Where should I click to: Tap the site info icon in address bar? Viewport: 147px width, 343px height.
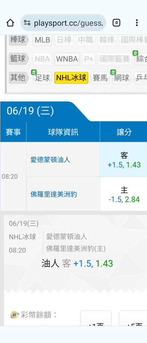[27, 23]
